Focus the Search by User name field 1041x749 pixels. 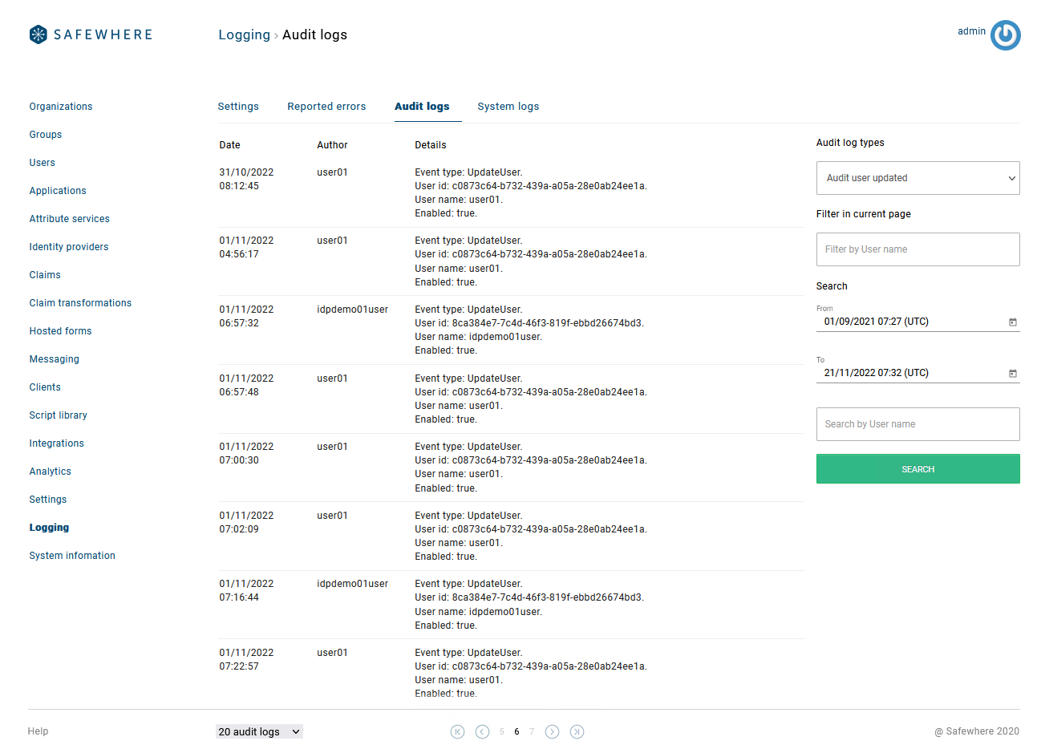tap(917, 424)
